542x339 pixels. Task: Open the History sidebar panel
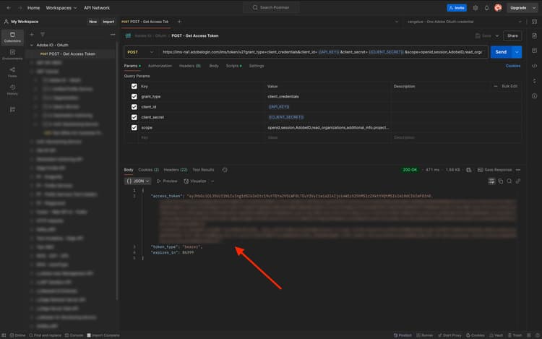tap(12, 90)
